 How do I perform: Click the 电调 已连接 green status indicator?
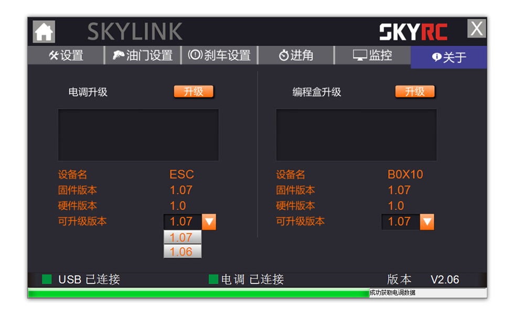[x=213, y=279]
